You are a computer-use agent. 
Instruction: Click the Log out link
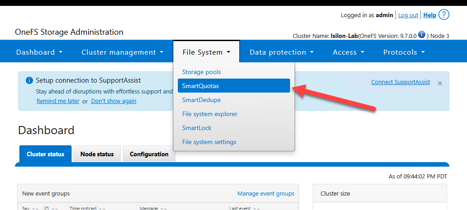(408, 15)
